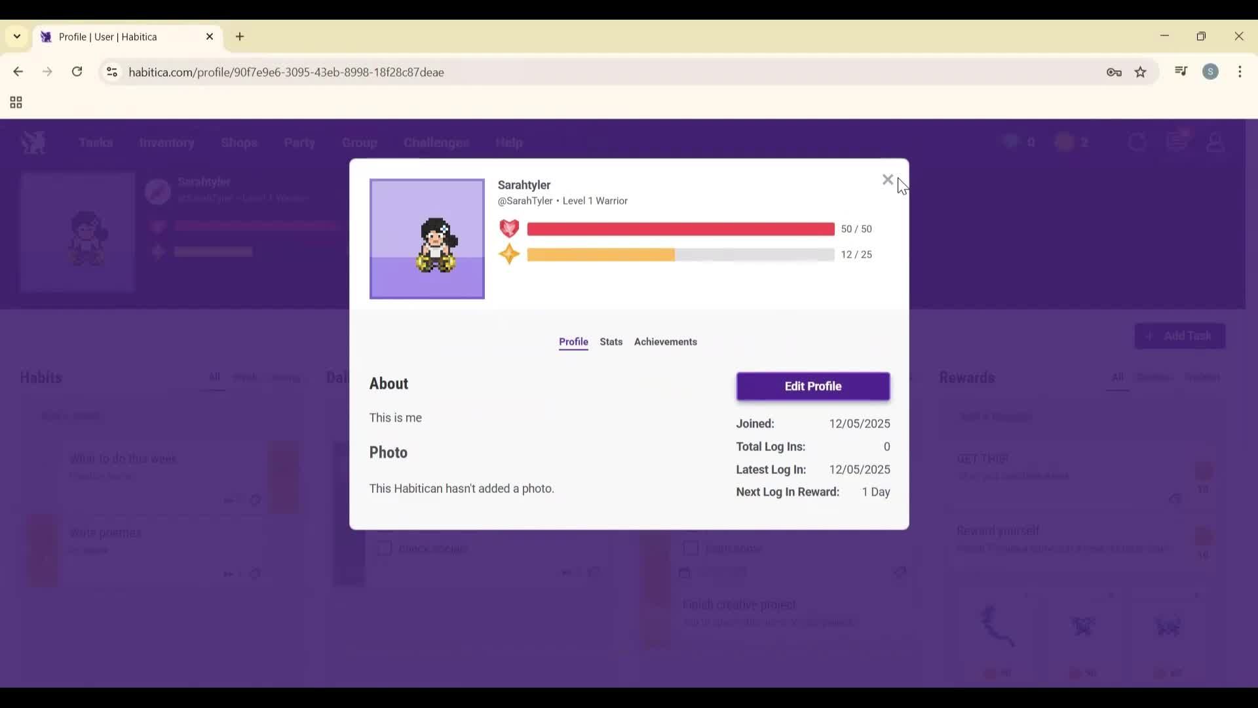Open Chrome's three-dot menu
Viewport: 1258px width, 708px height.
[1240, 72]
